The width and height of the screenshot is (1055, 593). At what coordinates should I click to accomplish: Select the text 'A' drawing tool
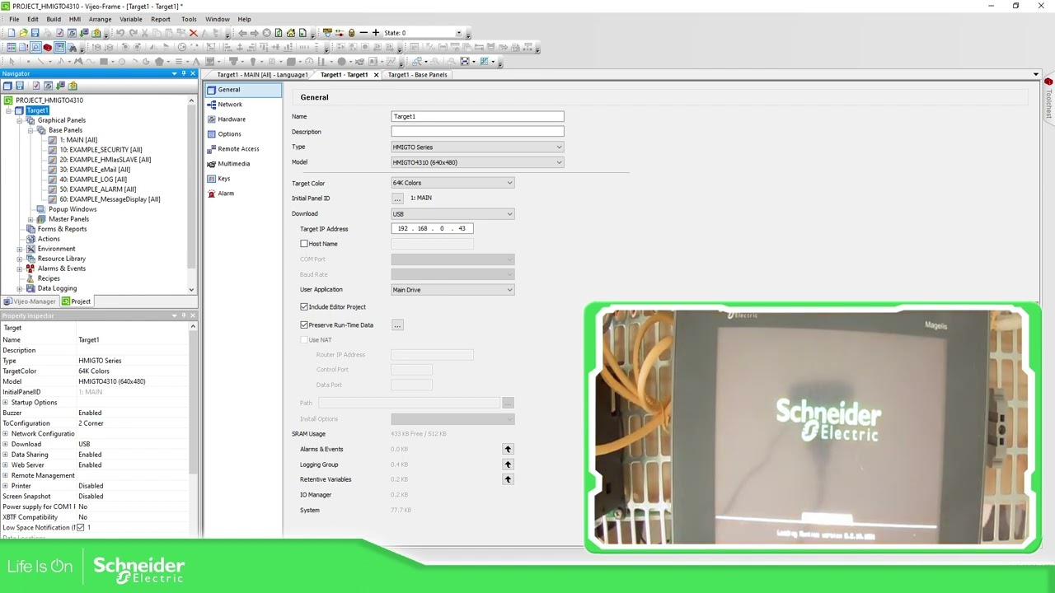(x=196, y=62)
